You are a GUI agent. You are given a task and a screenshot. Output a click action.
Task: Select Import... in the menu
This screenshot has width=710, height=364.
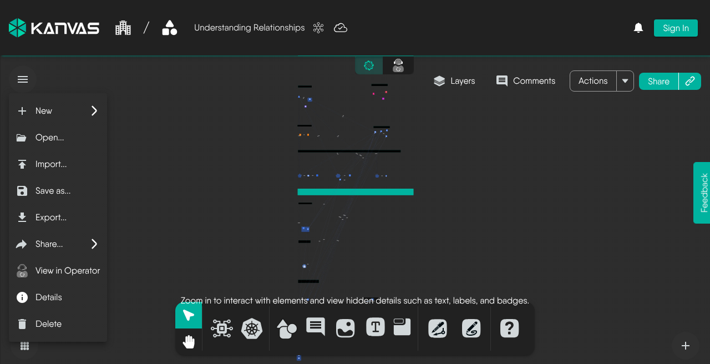[x=58, y=164]
